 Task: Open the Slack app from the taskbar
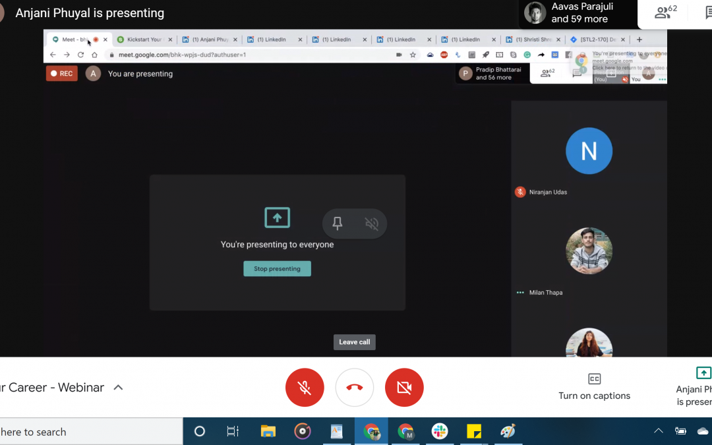click(x=440, y=431)
